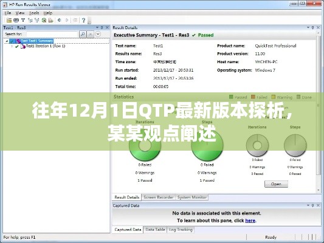324x243 pixels.
Task: Click the Warning yellow legend swatch
Action: tap(274, 97)
